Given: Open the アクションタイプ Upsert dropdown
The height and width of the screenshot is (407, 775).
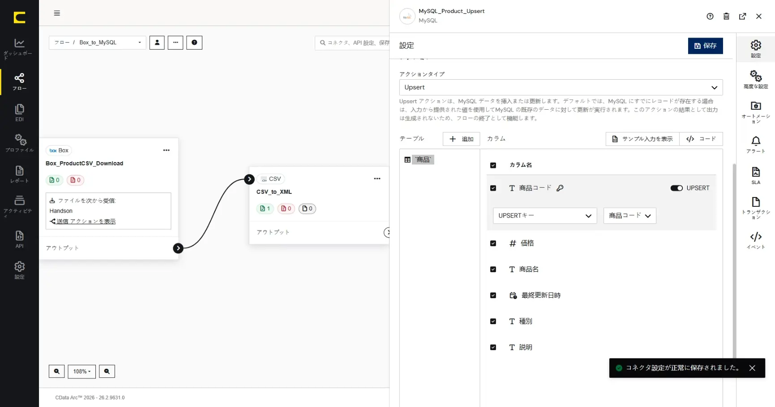Looking at the screenshot, I should [x=561, y=87].
